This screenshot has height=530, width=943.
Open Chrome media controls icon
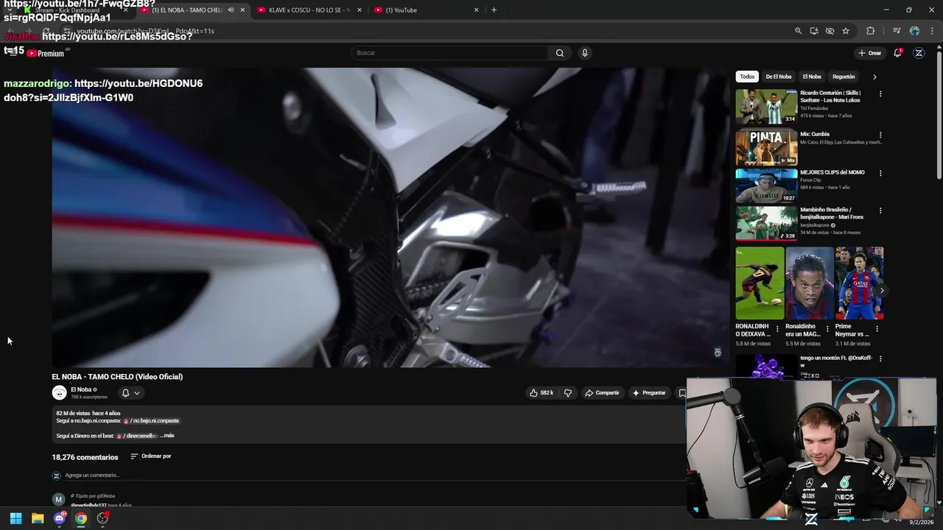pyautogui.click(x=897, y=31)
